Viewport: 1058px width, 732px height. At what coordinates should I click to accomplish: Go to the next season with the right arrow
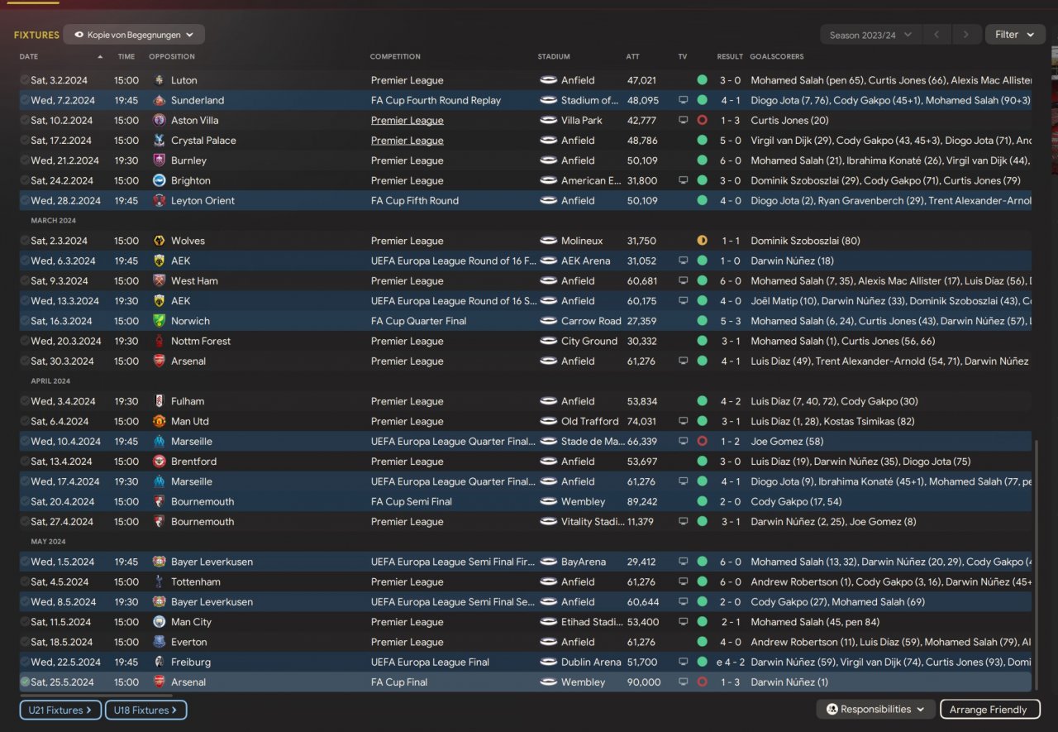pyautogui.click(x=965, y=35)
